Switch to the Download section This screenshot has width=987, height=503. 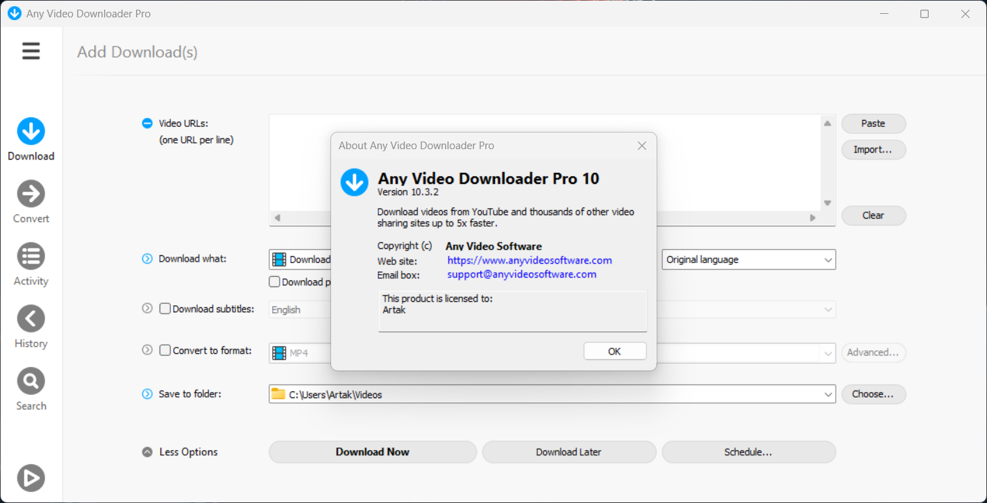(31, 139)
